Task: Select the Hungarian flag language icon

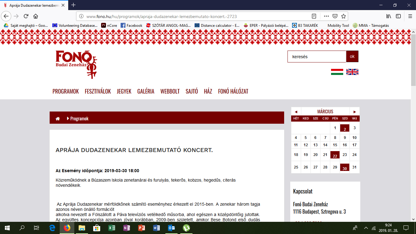Action: (x=337, y=72)
